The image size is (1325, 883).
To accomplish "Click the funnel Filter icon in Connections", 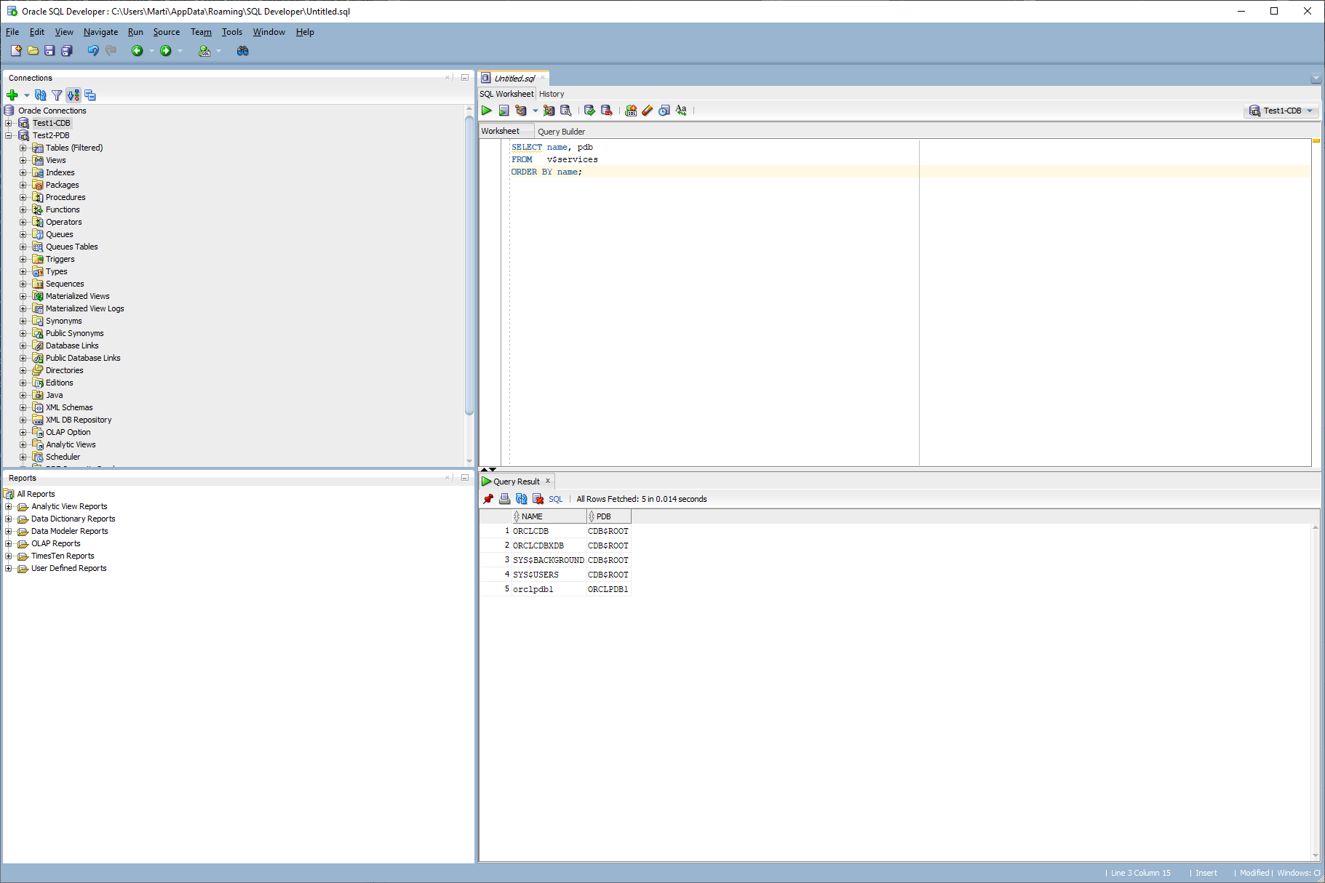I will 57,95.
